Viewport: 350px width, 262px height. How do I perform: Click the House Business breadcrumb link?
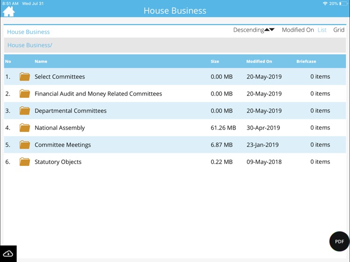point(28,32)
